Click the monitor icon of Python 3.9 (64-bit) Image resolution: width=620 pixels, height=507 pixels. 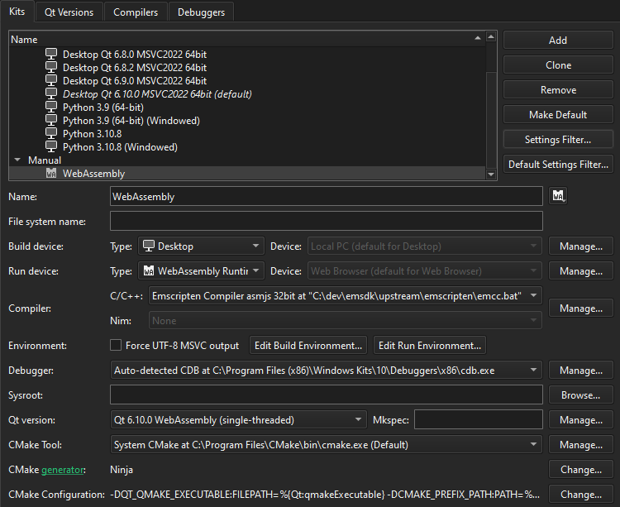pos(51,108)
